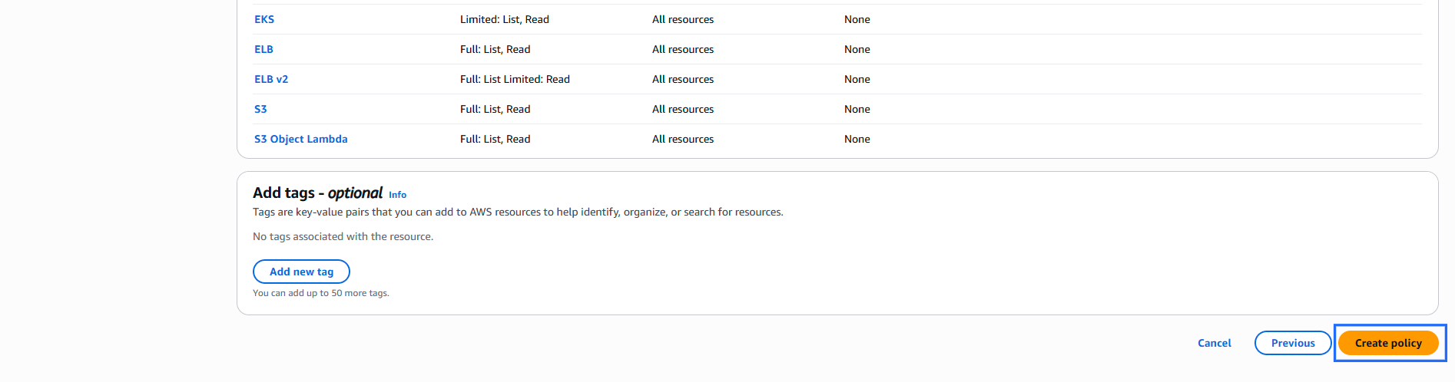Click 'None' condition in S3 Object Lambda row

pyautogui.click(x=857, y=139)
